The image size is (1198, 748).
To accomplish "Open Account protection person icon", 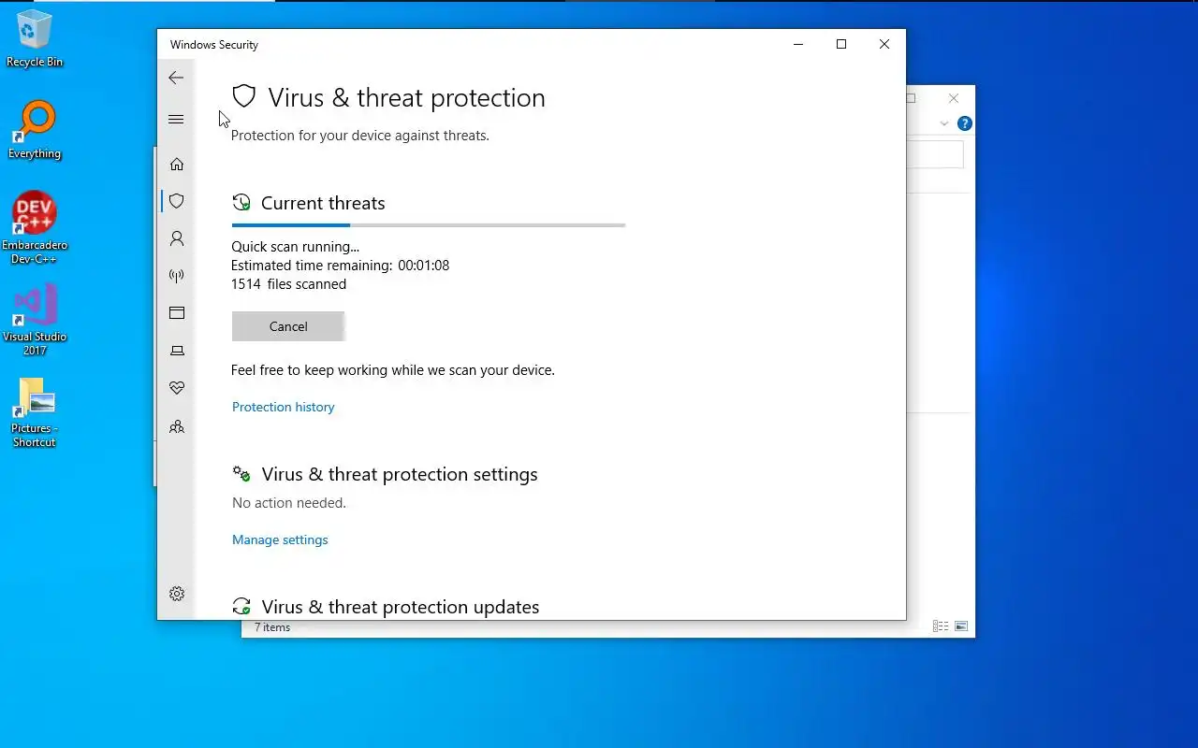I will (177, 238).
